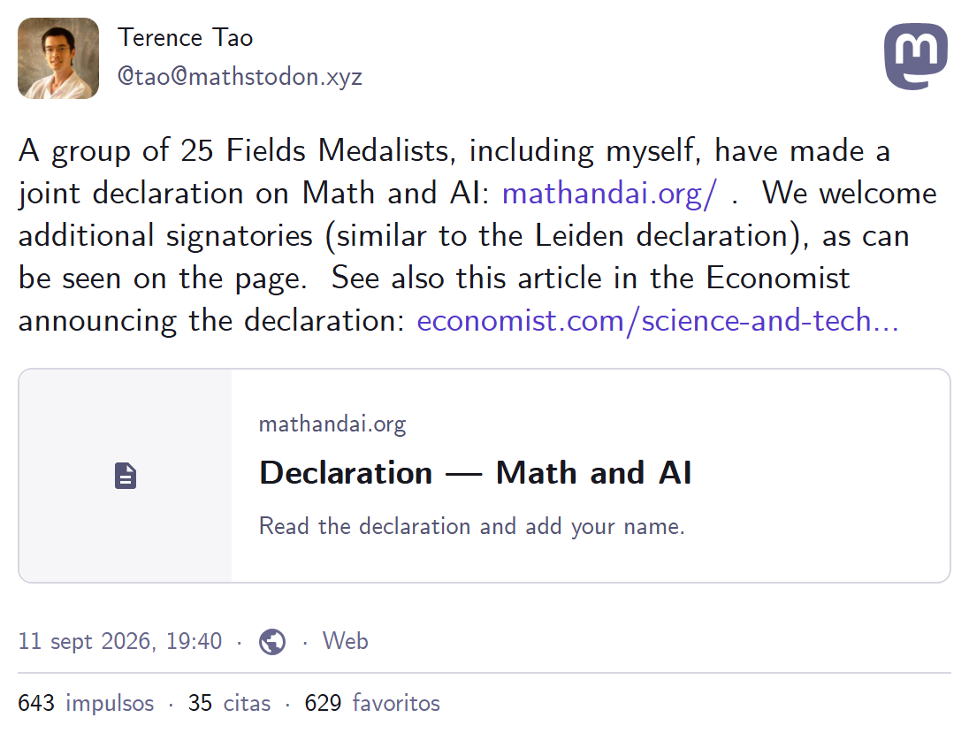Open the Web application link
Screen dimensions: 969x733
pyautogui.click(x=346, y=641)
